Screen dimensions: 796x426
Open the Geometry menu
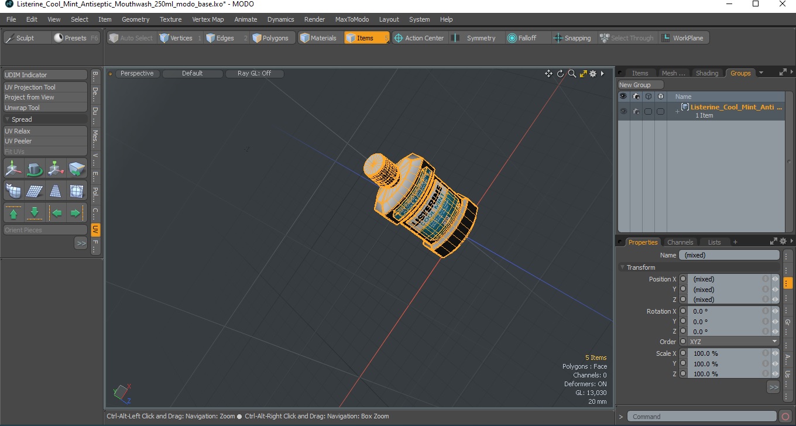point(136,19)
